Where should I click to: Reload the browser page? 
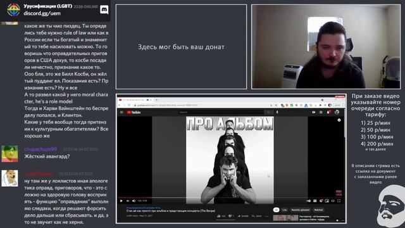(x=129, y=105)
